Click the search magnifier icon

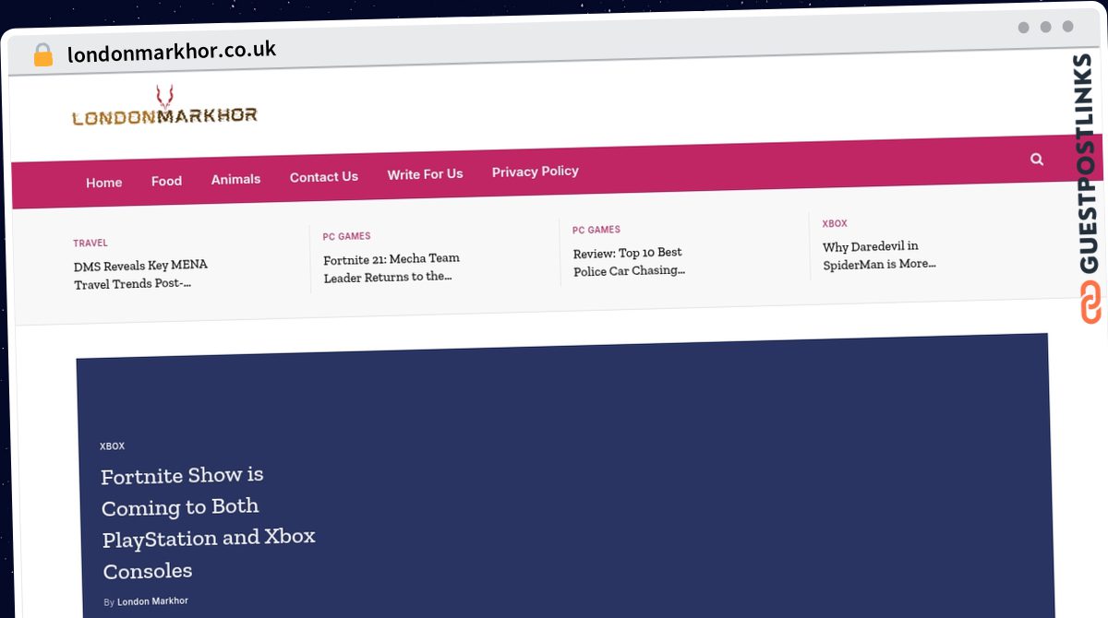(1037, 159)
